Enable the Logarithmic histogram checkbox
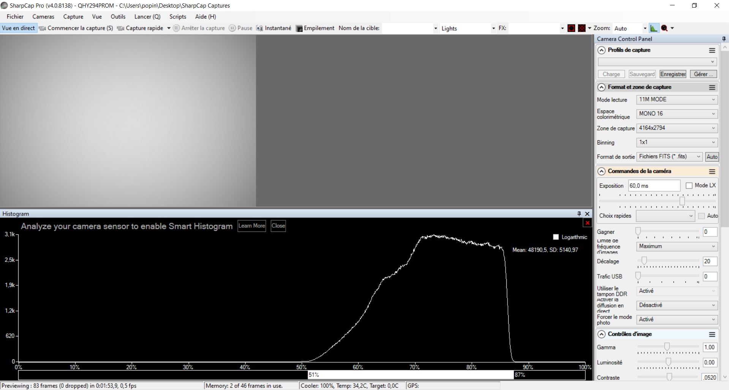729x390 pixels. point(556,237)
